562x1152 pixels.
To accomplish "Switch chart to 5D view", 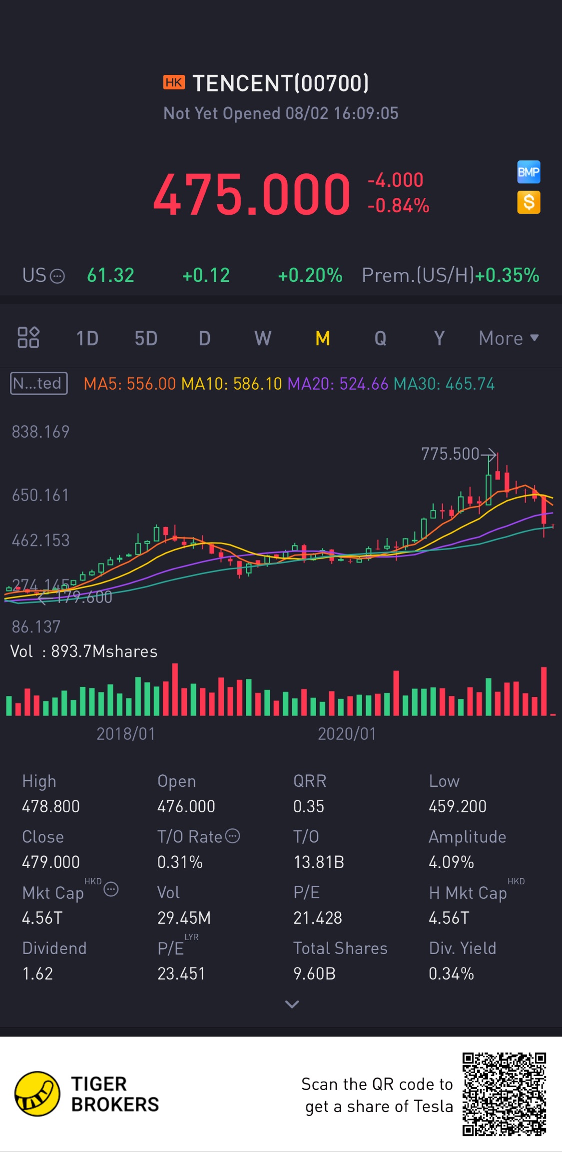I will (x=146, y=338).
